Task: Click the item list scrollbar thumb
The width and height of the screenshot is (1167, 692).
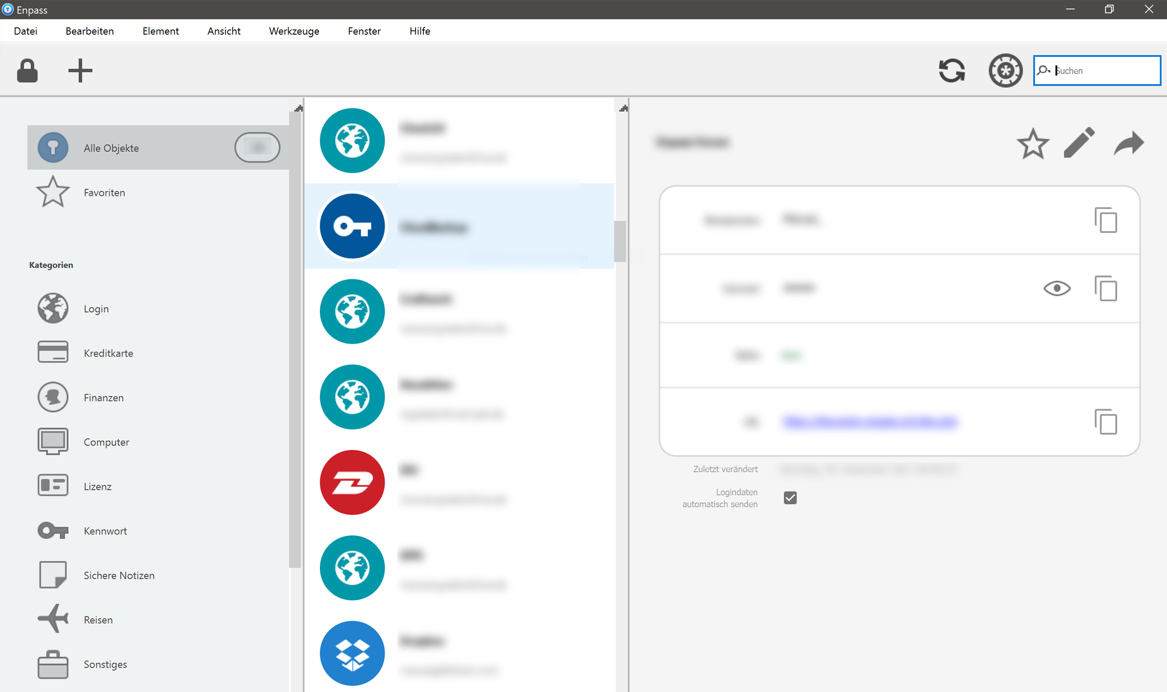Action: [x=620, y=241]
